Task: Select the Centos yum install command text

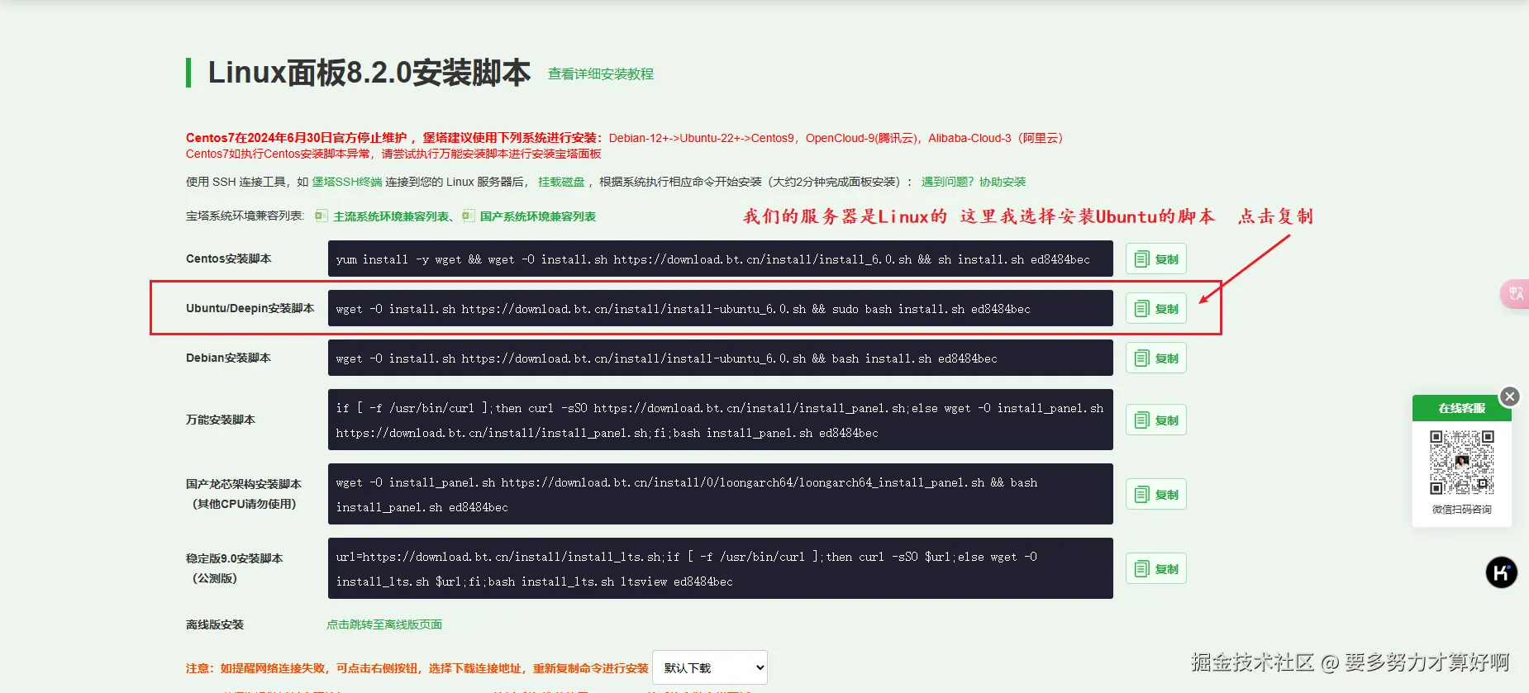Action: (x=712, y=259)
